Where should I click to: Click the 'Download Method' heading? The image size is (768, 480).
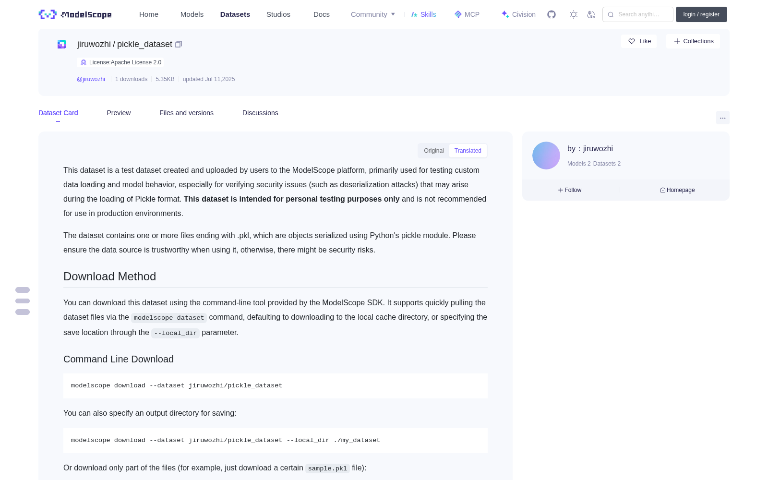110,276
